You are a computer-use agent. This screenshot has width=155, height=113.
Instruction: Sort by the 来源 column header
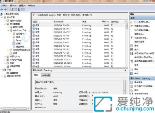[x=84, y=22]
